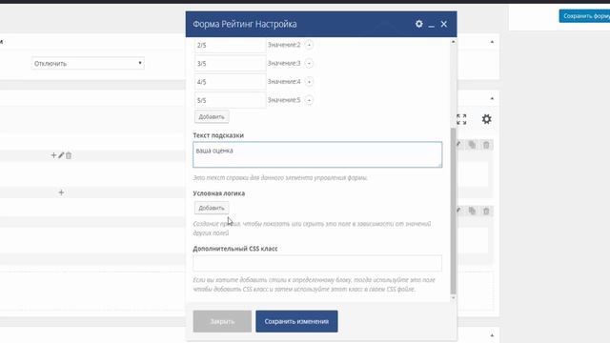Click the dialog vertical scrollbar thumb

click(x=454, y=211)
